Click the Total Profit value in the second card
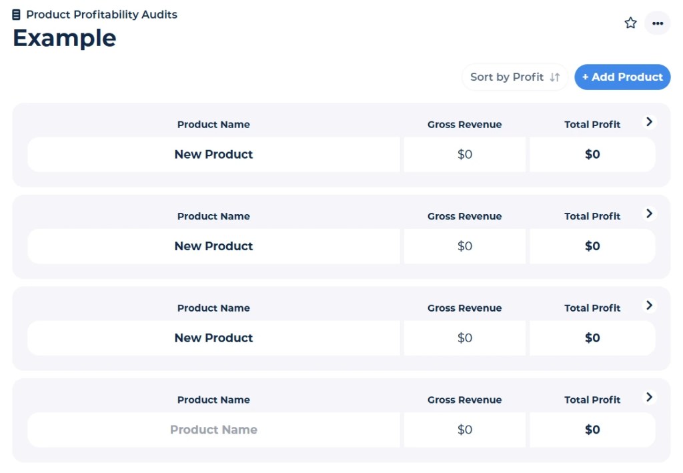 592,246
